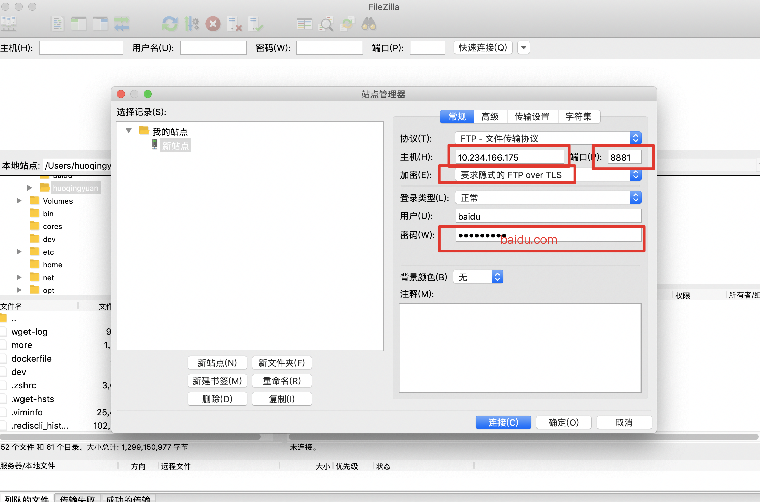Toggle transfer queue display icon

[122, 24]
